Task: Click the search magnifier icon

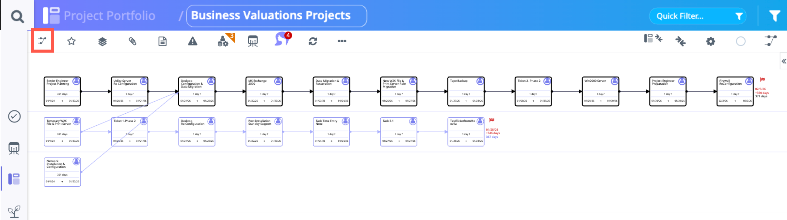Action: click(17, 16)
